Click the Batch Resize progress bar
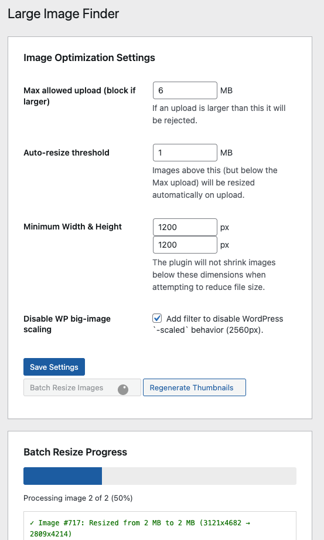 coord(160,476)
